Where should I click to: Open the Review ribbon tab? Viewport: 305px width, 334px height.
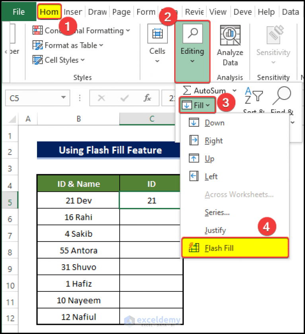pos(194,12)
